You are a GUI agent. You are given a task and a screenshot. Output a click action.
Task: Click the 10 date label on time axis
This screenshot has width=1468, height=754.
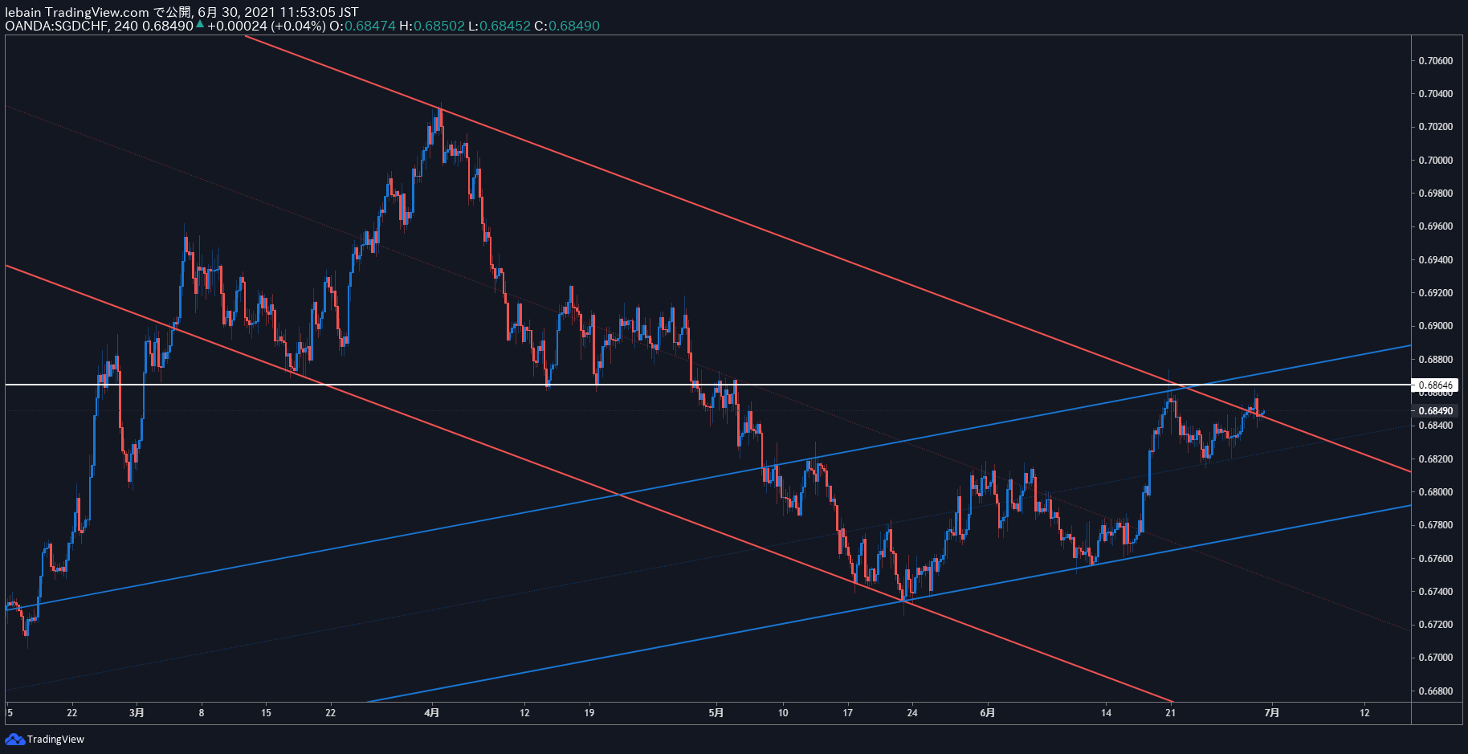coord(783,712)
